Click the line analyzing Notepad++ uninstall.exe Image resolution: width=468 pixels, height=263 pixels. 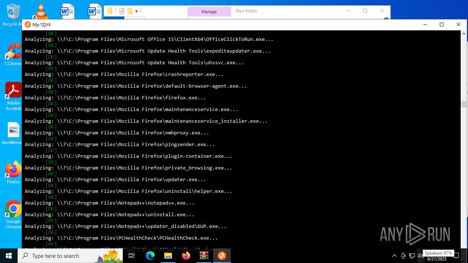109,214
